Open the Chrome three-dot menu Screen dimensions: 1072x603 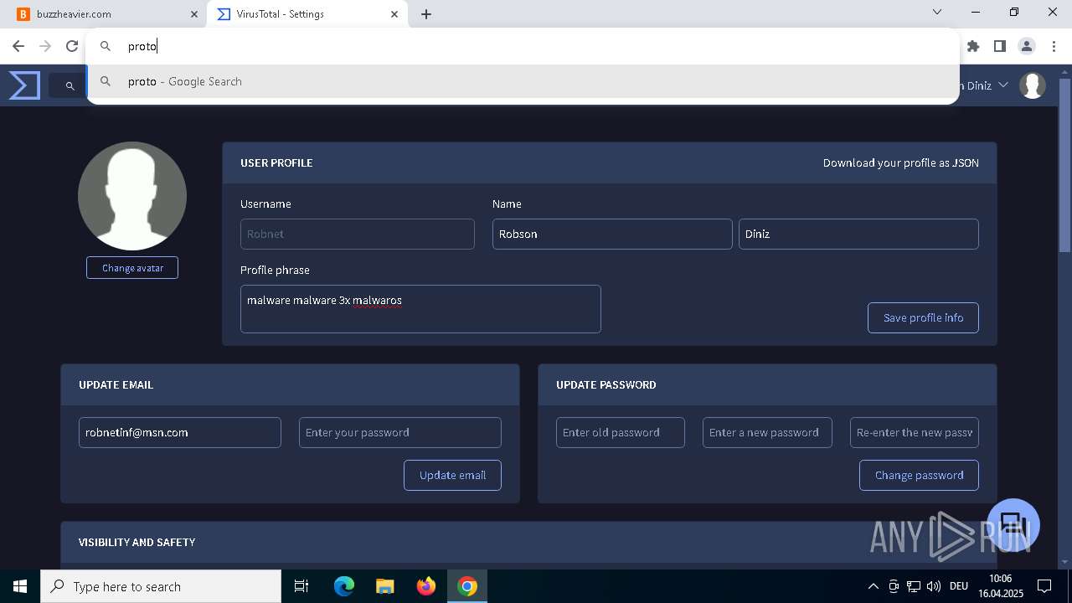[1054, 46]
